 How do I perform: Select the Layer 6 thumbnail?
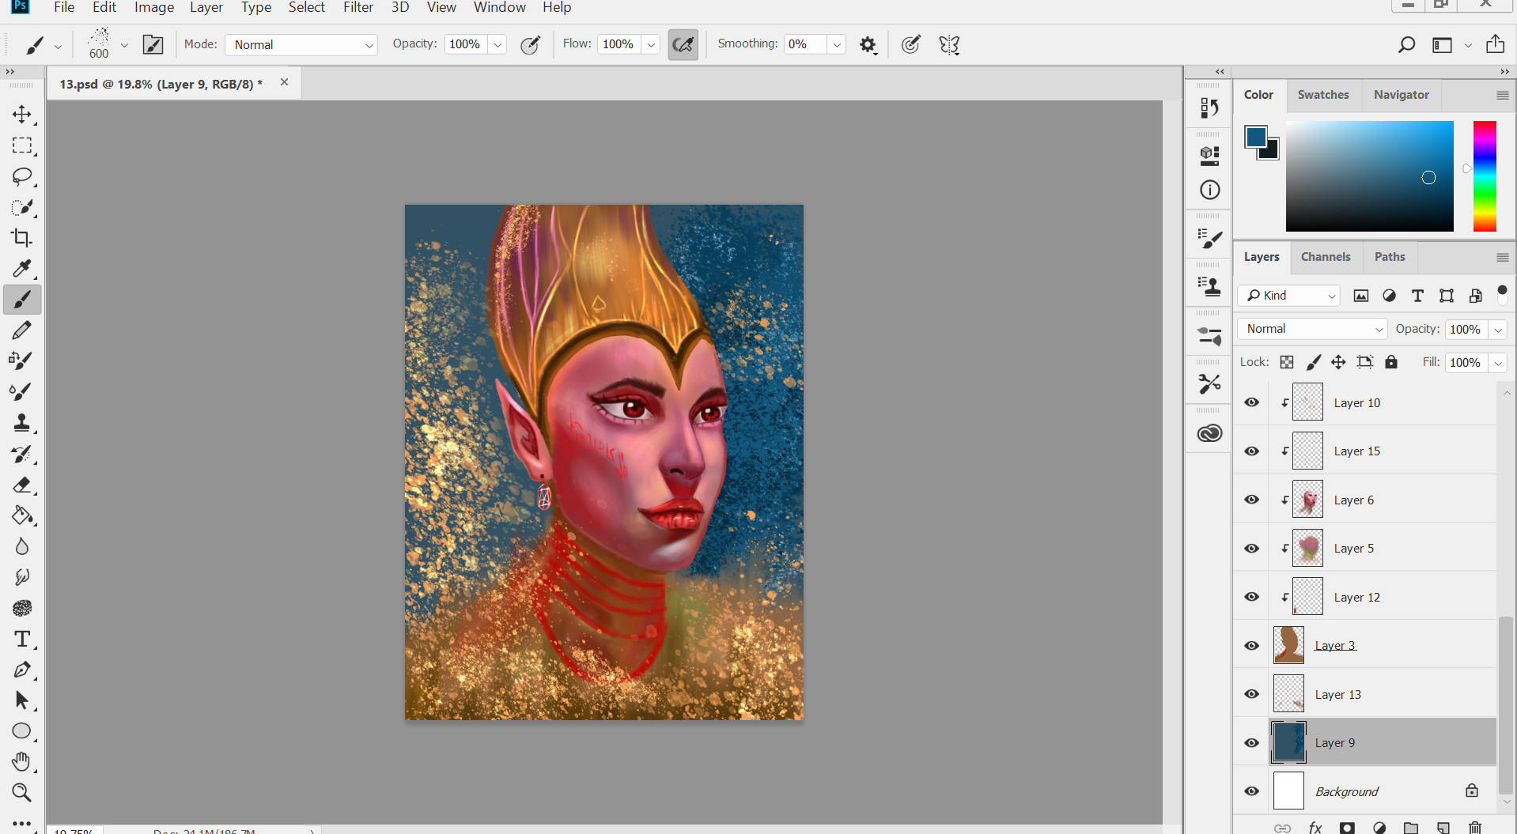(1307, 500)
